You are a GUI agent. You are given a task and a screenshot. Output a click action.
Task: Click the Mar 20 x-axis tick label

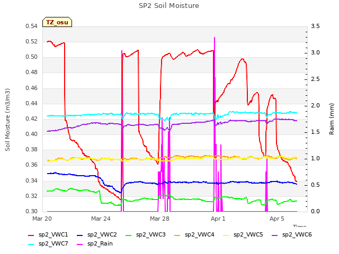tap(42, 219)
